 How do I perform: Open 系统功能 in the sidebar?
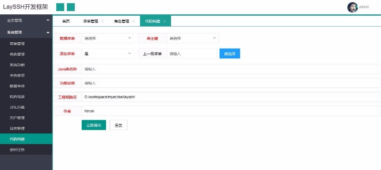(26, 65)
